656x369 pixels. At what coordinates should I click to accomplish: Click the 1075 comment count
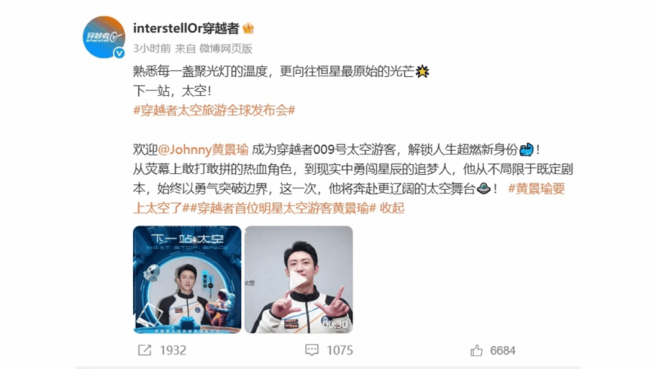[x=340, y=350]
